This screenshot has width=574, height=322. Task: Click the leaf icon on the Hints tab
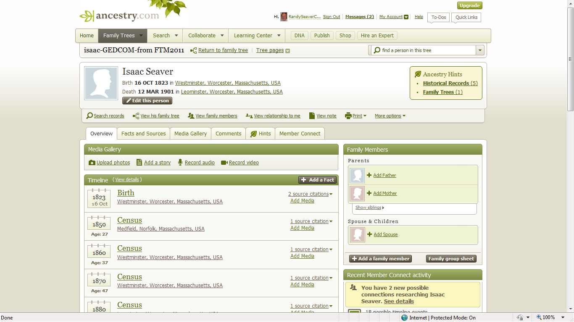click(253, 134)
